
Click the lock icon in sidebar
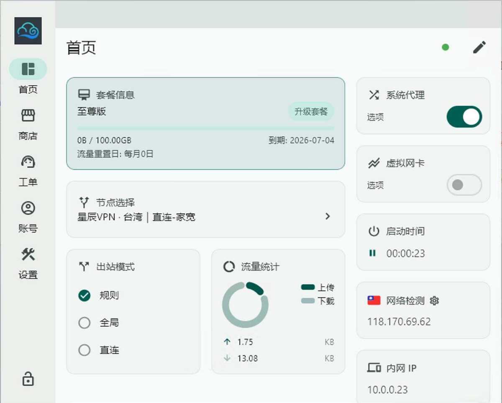pyautogui.click(x=28, y=379)
